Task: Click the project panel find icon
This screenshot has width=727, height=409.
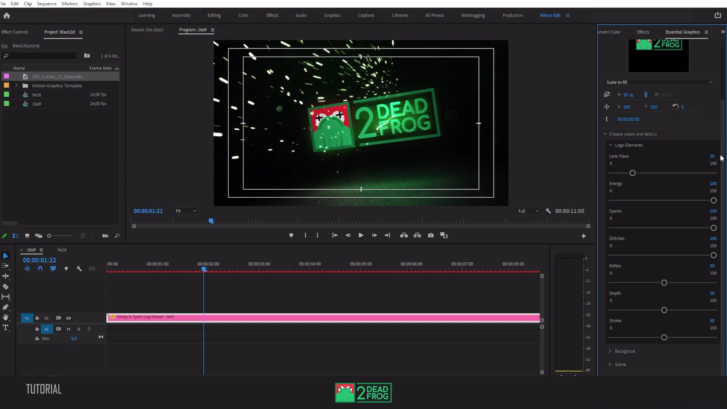Action: (117, 236)
